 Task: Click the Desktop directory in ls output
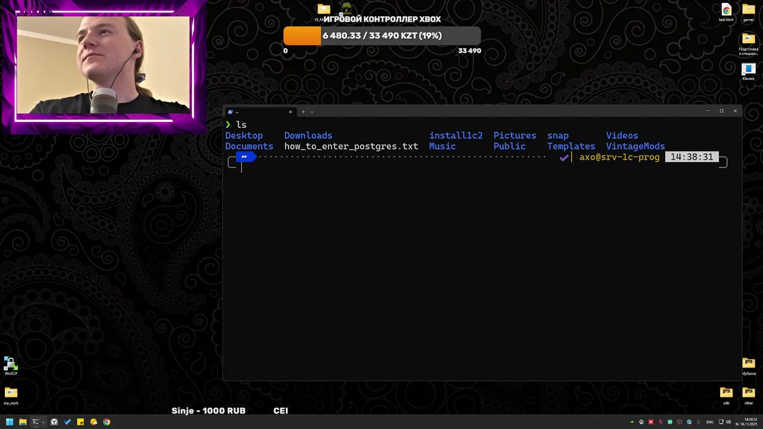pyautogui.click(x=244, y=135)
